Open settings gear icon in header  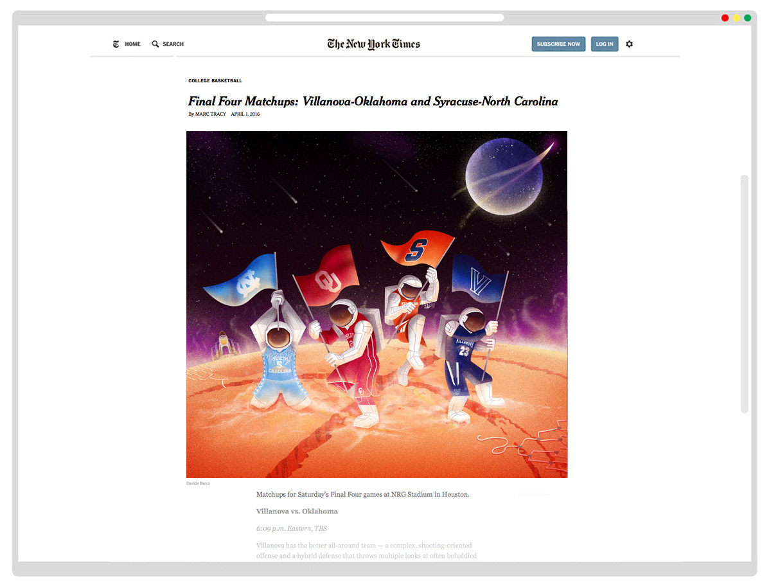pos(629,44)
